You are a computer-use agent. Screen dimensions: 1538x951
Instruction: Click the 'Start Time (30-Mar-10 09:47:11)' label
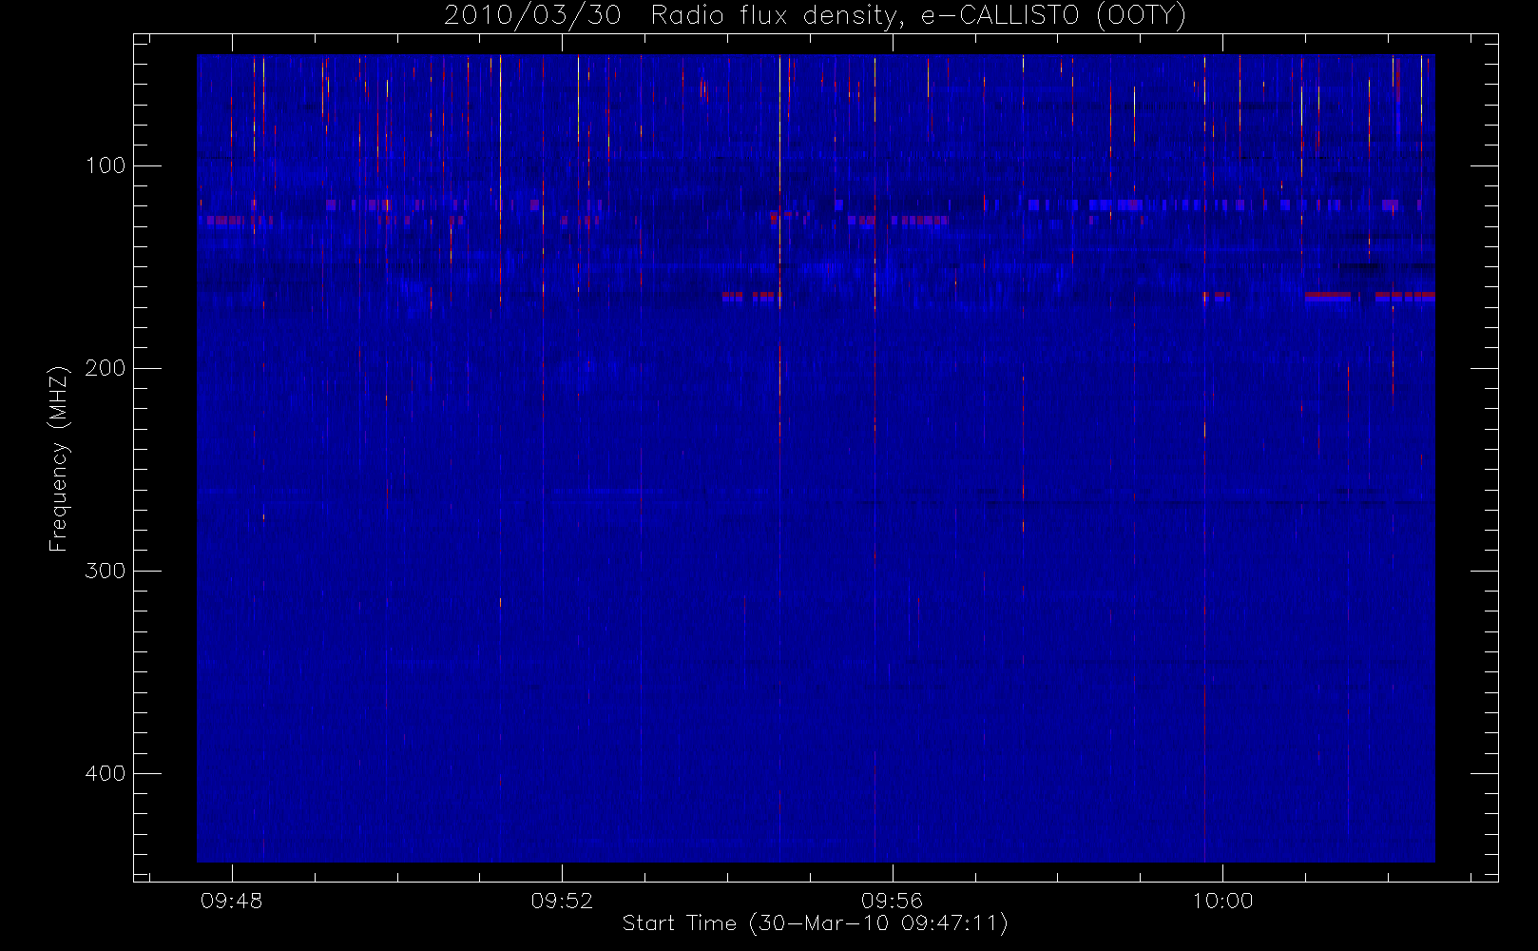[815, 923]
